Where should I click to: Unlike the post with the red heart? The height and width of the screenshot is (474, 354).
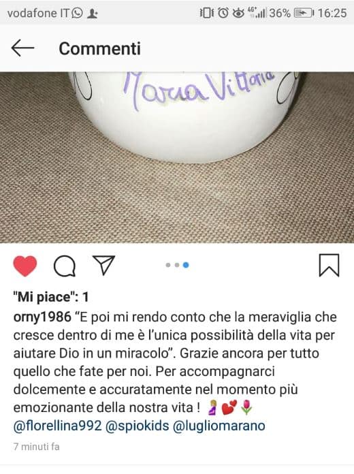(x=25, y=266)
